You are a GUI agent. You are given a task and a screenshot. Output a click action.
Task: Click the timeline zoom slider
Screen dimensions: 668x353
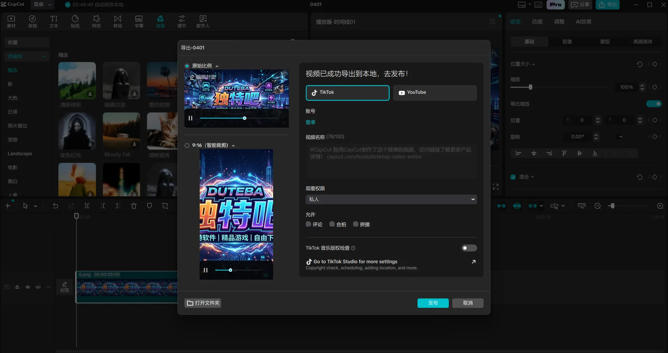click(612, 206)
